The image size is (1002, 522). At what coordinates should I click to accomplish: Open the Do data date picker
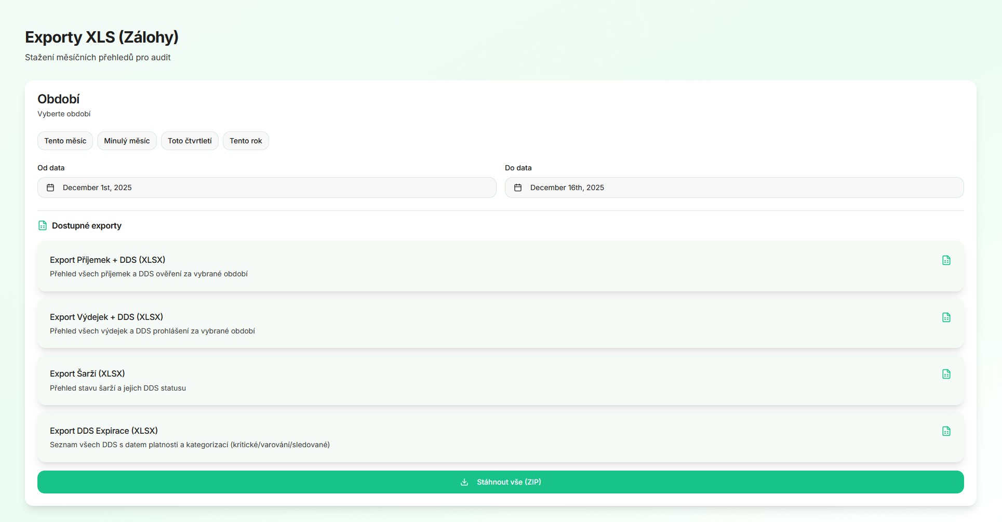pos(734,188)
